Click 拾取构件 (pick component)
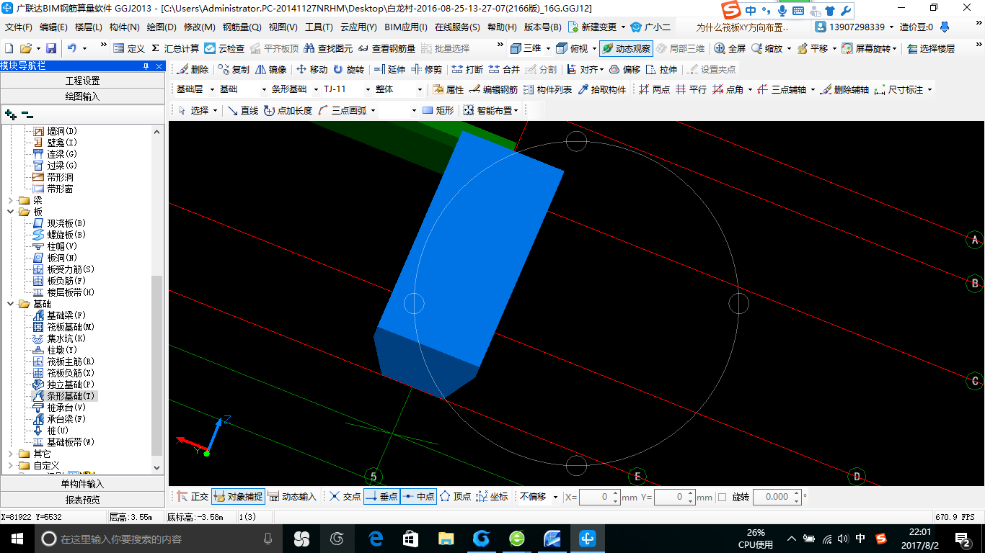Viewport: 985px width, 553px height. (x=602, y=90)
